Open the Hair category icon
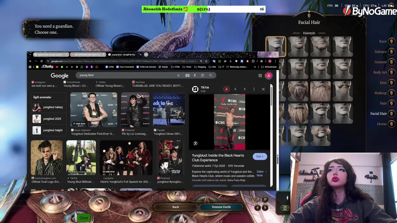Viewport: 397px width, 223px height. pos(391,103)
